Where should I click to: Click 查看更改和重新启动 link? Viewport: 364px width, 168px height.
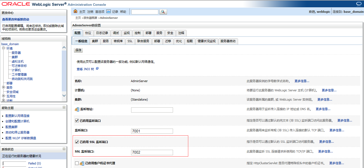[16, 19]
